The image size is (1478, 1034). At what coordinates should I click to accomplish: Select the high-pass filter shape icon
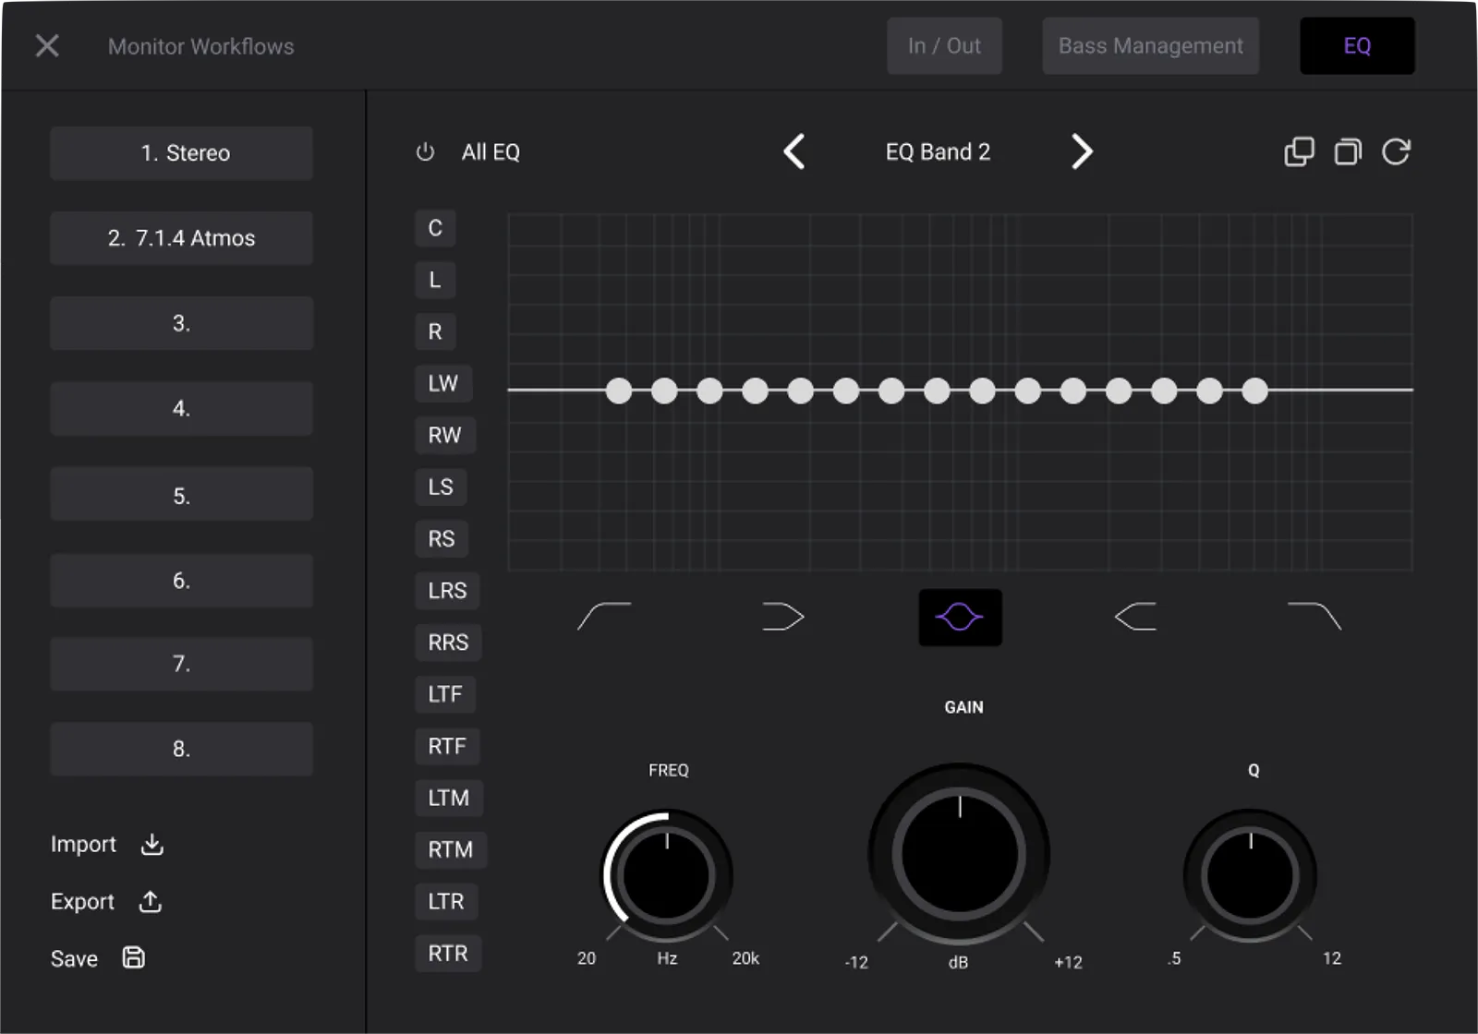[x=605, y=617]
